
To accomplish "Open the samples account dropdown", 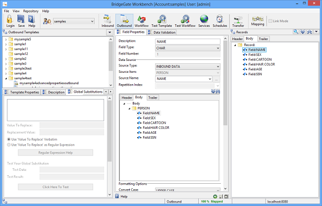I will pyautogui.click(x=92, y=21).
